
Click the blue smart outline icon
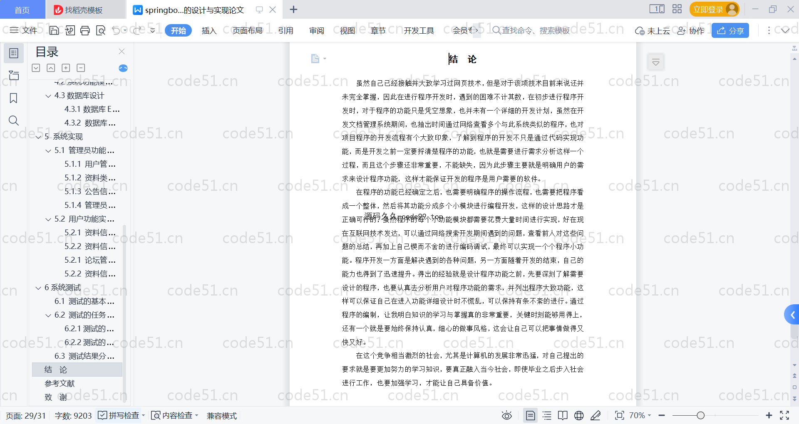(x=123, y=68)
